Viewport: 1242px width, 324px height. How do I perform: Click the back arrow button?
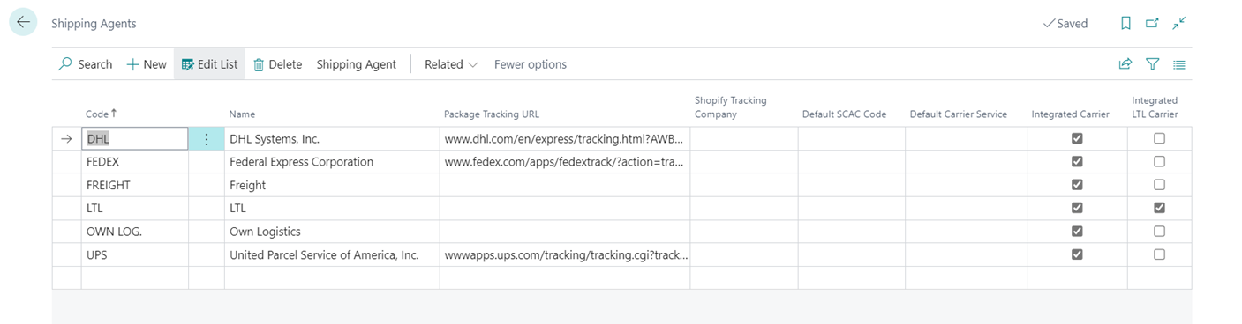23,23
